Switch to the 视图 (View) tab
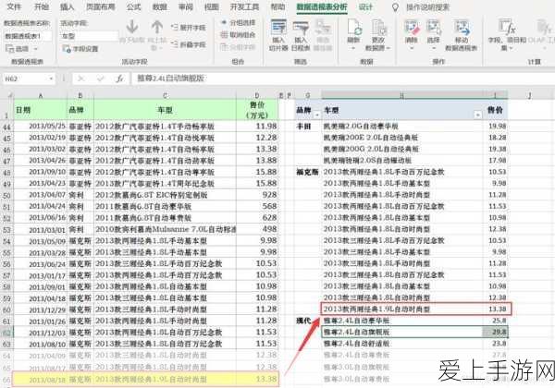This screenshot has width=555, height=388. (x=211, y=6)
